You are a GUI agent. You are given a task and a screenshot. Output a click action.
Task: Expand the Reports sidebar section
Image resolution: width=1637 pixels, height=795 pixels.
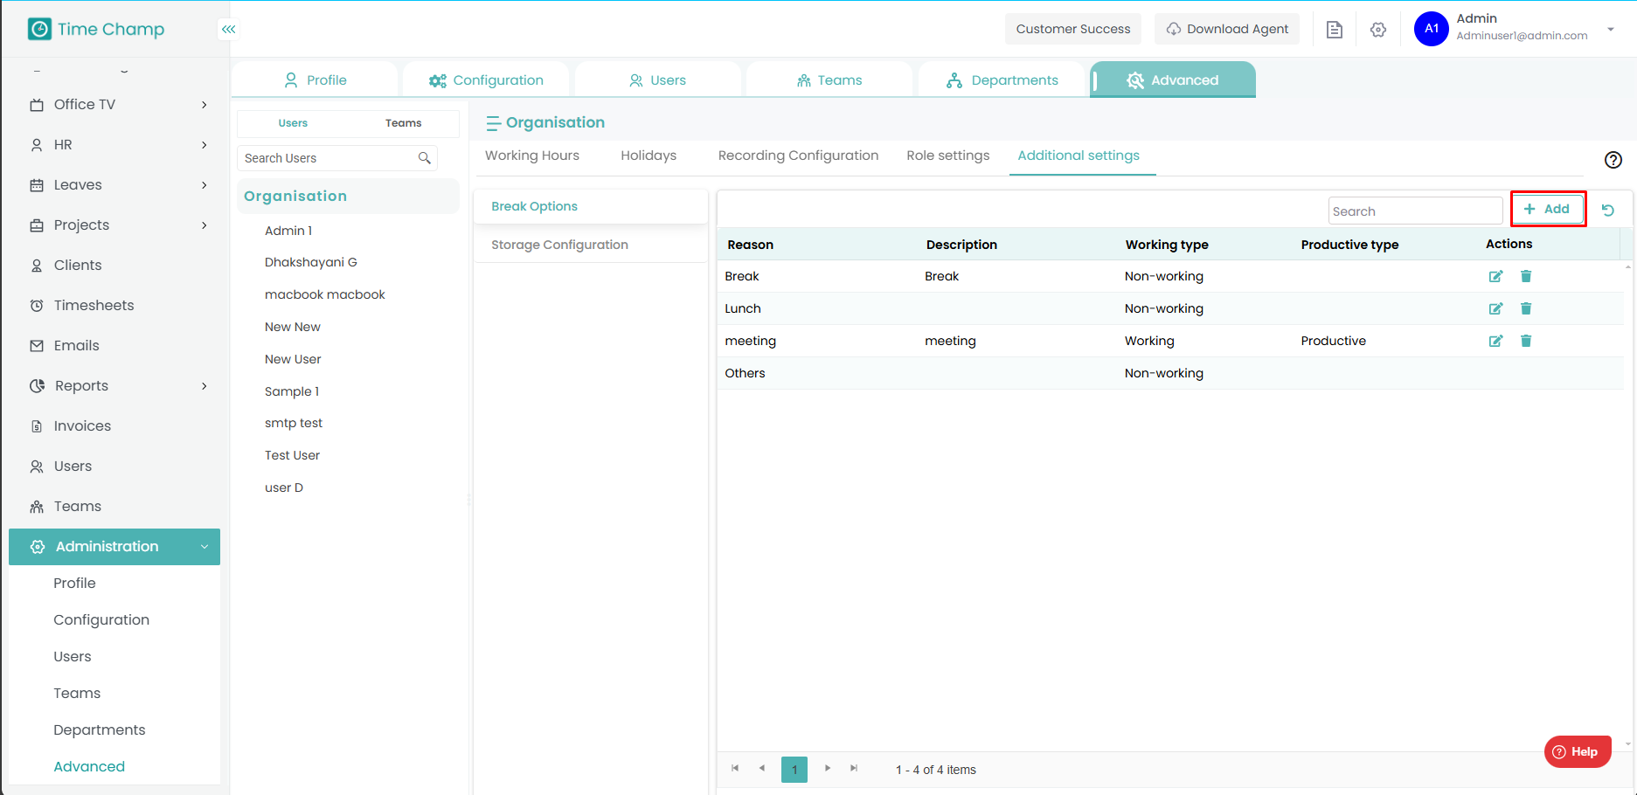[x=119, y=386]
